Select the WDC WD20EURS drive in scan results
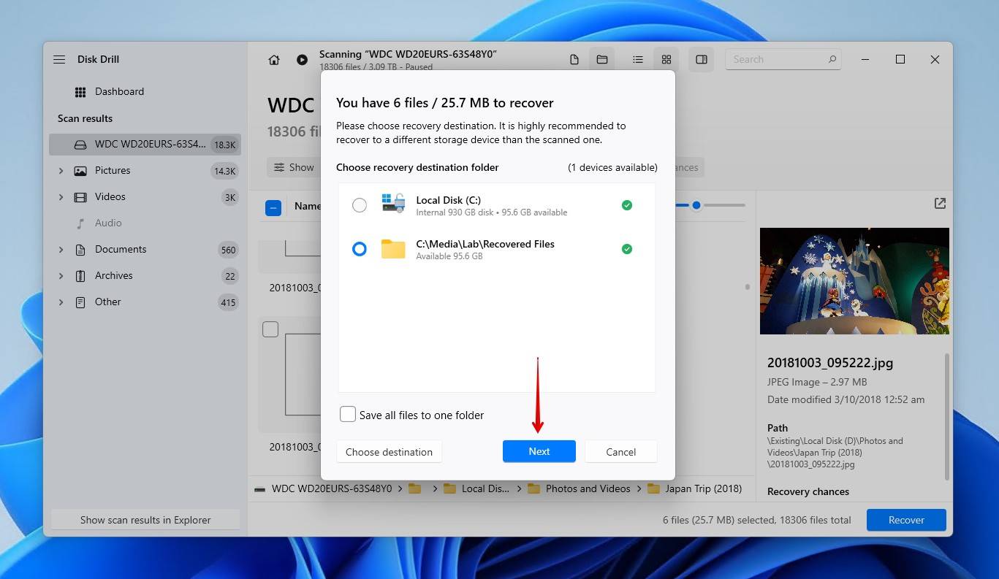The height and width of the screenshot is (579, 999). click(145, 145)
